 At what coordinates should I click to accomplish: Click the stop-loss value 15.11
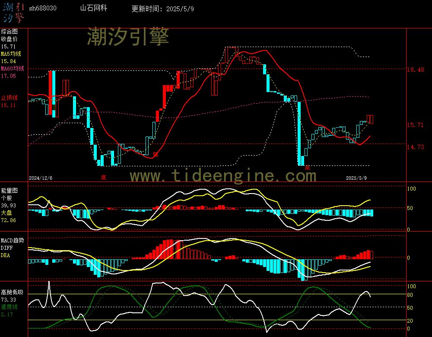click(8, 105)
